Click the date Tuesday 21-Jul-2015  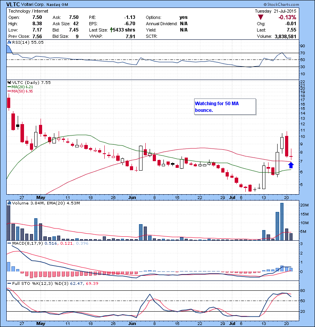coord(275,11)
